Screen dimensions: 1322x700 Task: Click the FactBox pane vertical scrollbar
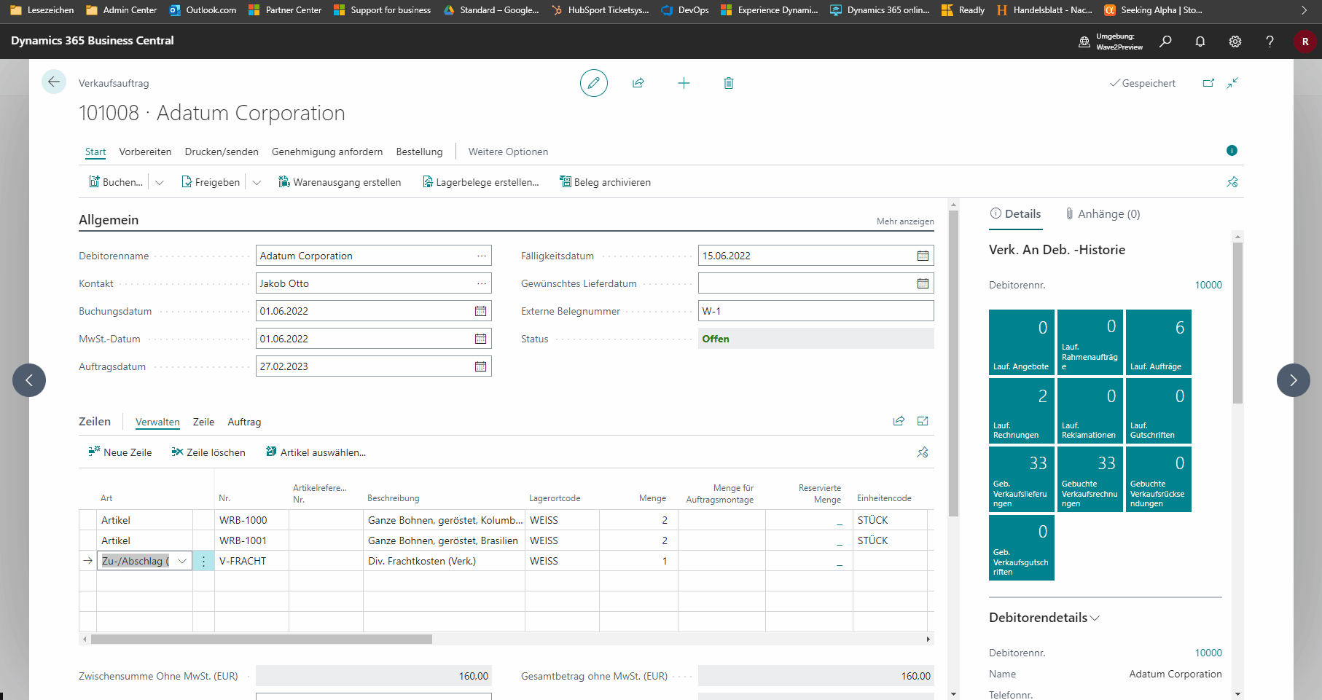click(x=1237, y=323)
